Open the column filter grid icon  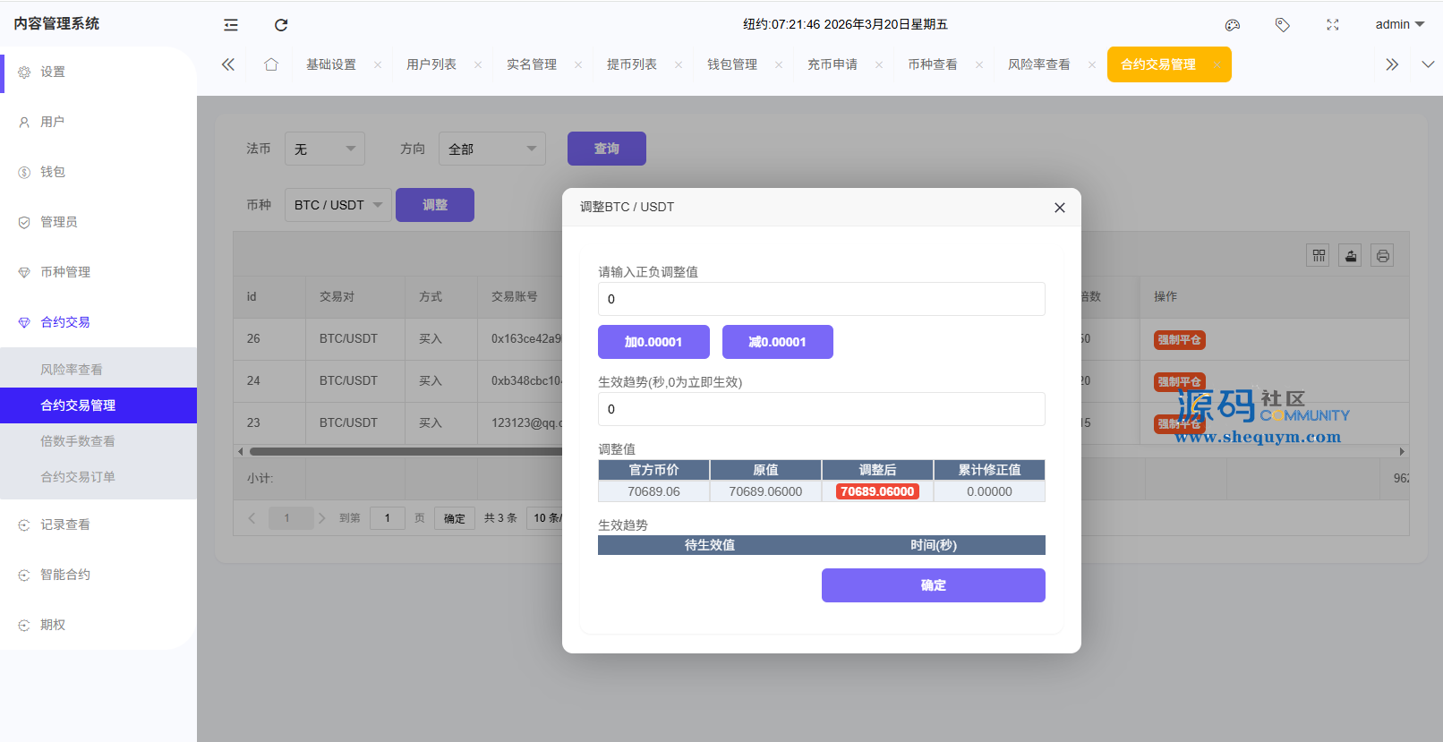tap(1319, 256)
